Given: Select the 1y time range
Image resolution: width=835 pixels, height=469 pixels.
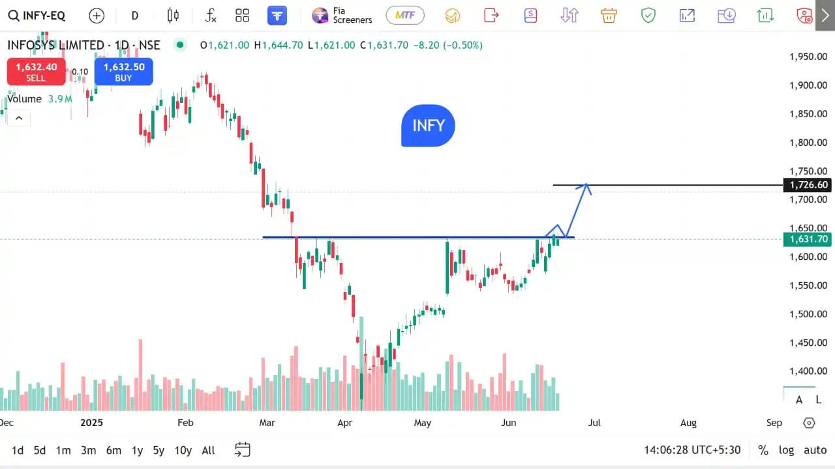Looking at the screenshot, I should pos(137,450).
